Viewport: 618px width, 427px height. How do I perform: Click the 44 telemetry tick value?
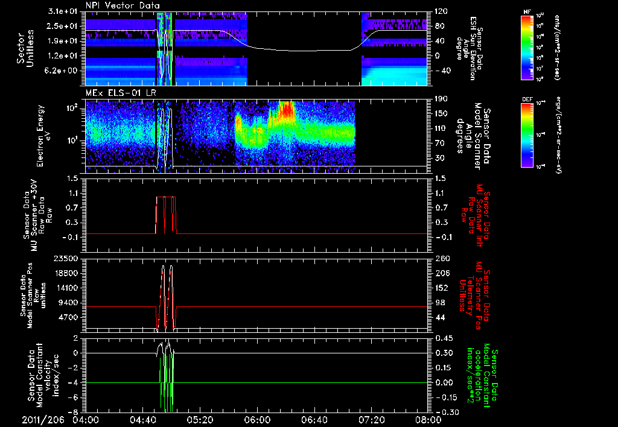[441, 317]
